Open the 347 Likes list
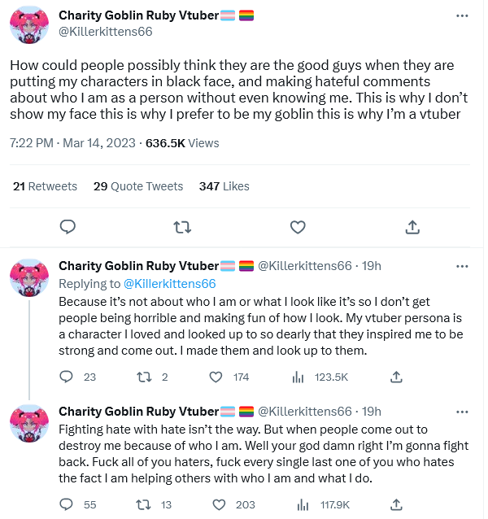The image size is (488, 519). [x=224, y=186]
